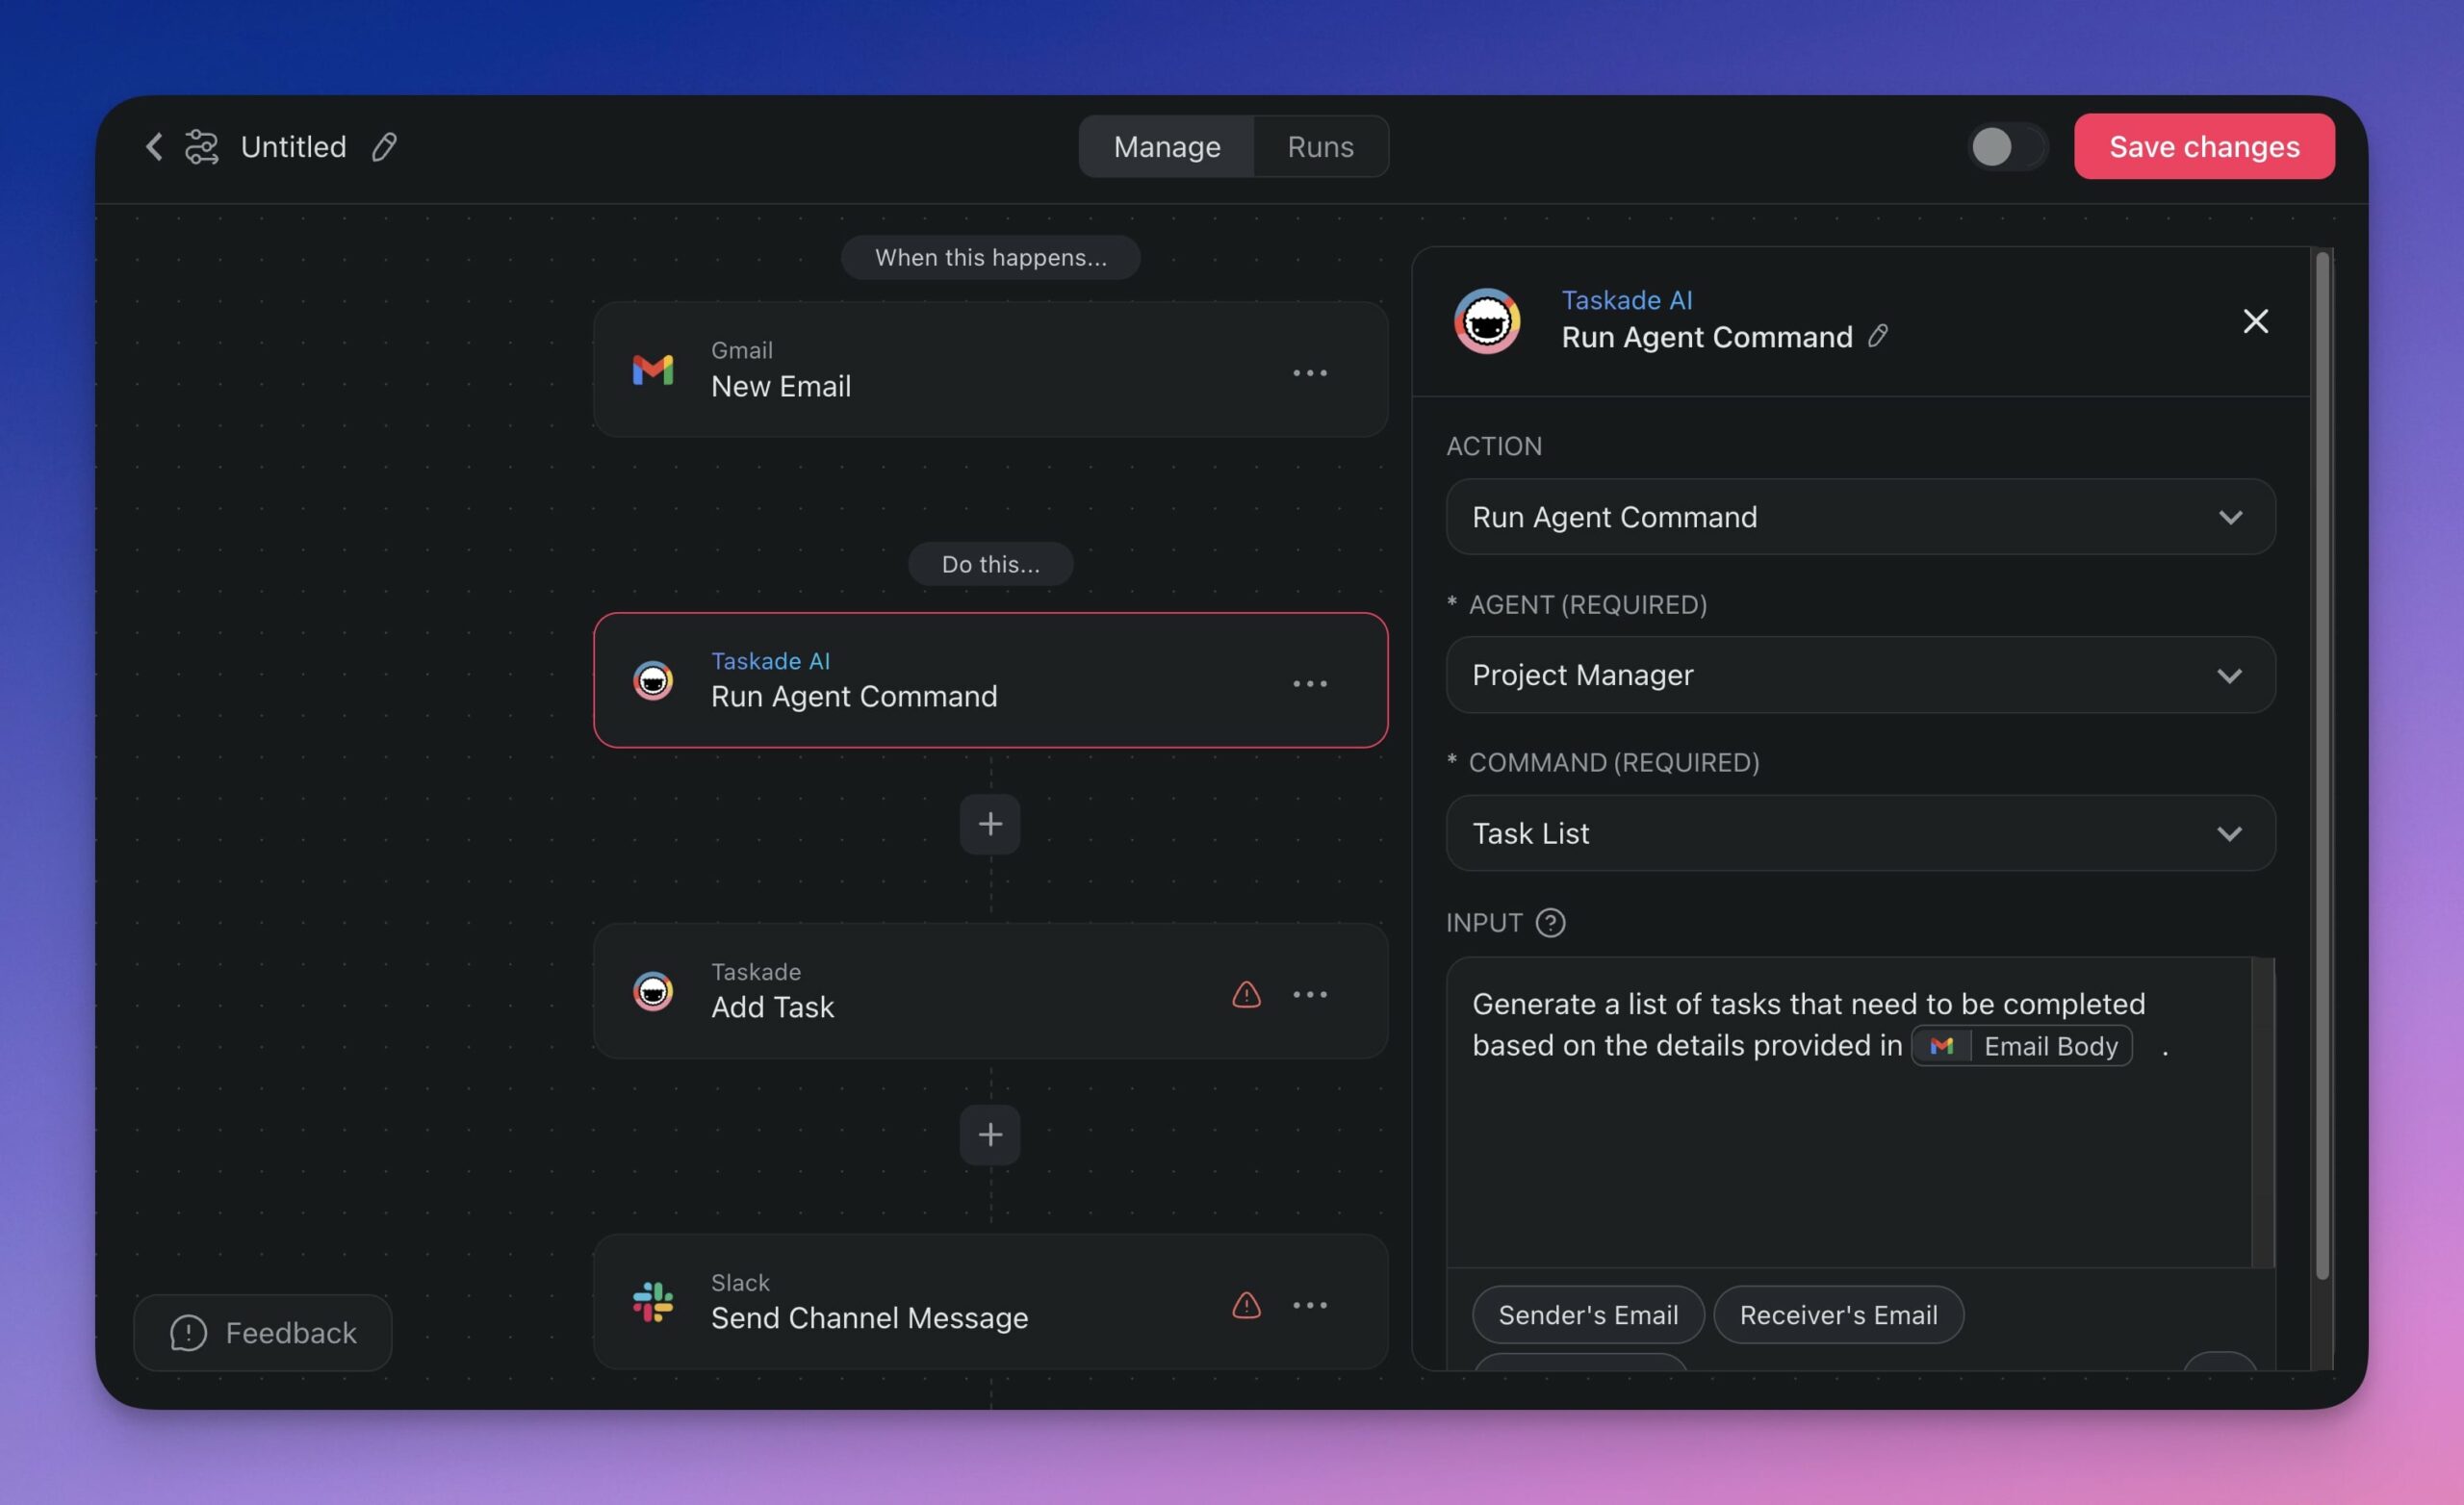Switch to the Runs tab
Viewport: 2464px width, 1505px height.
(x=1319, y=146)
